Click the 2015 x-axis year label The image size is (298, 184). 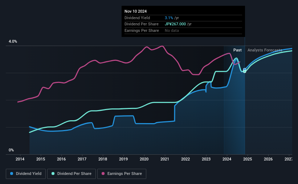pos(41,159)
